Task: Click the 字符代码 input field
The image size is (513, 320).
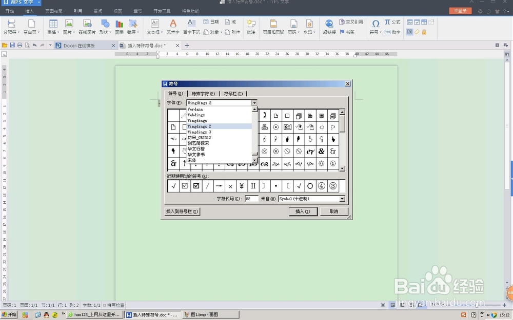Action: click(x=251, y=199)
